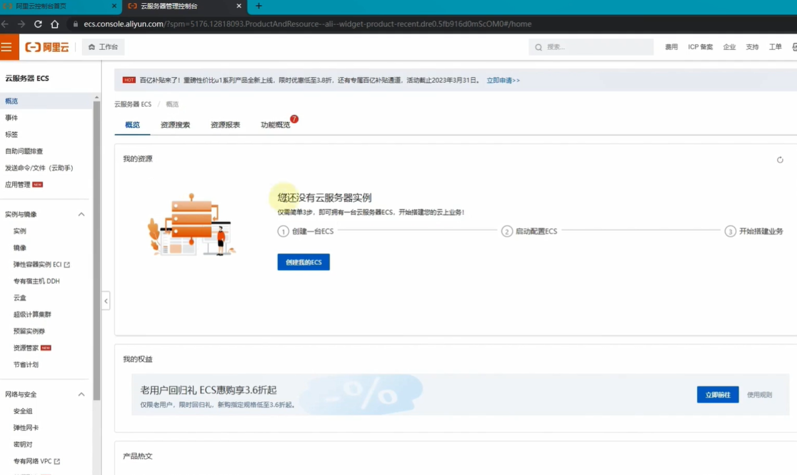Select 概览 in the sidebar
Viewport: 797px width, 475px height.
coord(46,101)
